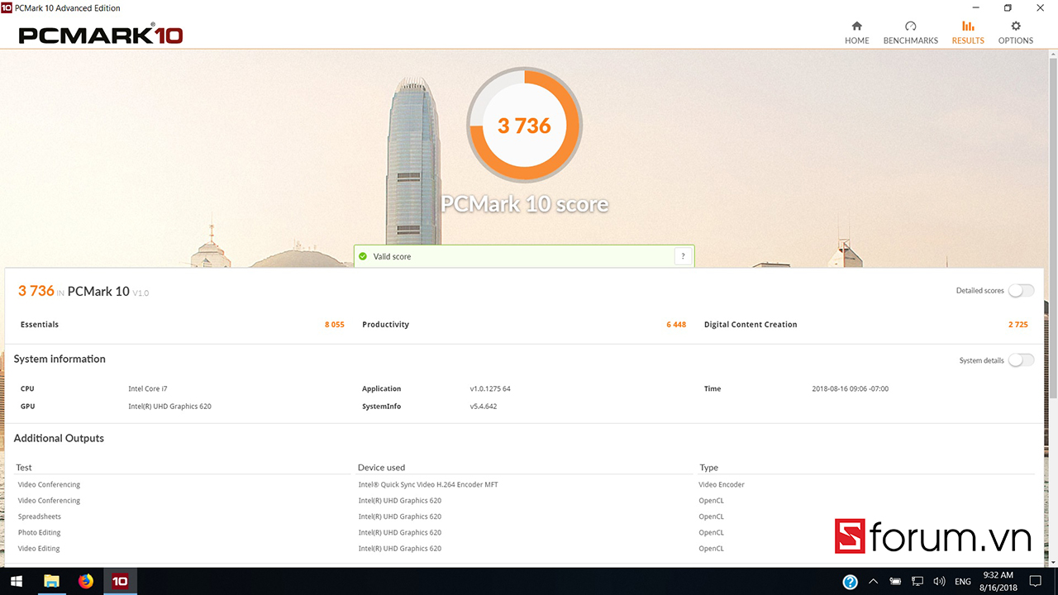Open the Options gear icon
Viewport: 1058px width, 595px height.
tap(1015, 26)
